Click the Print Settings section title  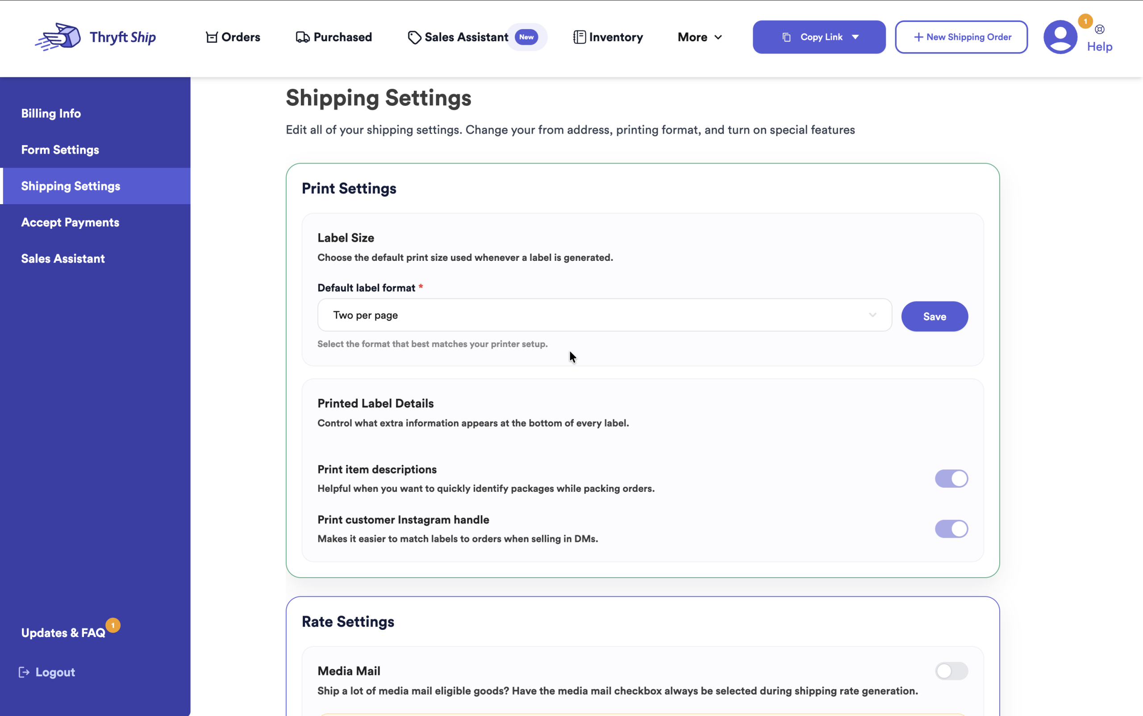pos(349,188)
